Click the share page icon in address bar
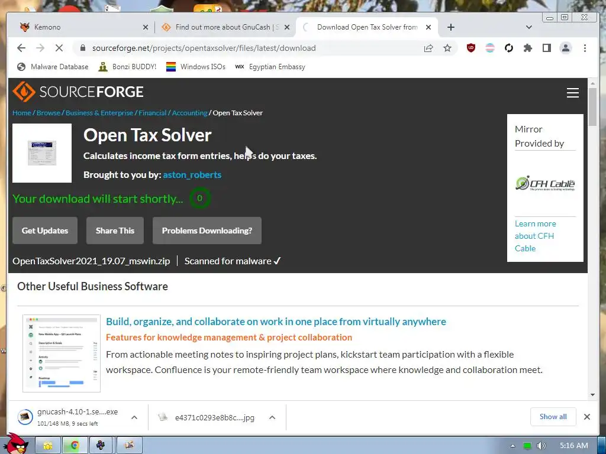 pos(428,48)
